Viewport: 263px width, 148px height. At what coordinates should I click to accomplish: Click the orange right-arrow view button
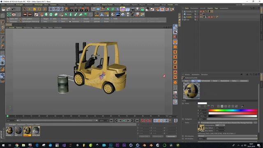click(x=175, y=57)
